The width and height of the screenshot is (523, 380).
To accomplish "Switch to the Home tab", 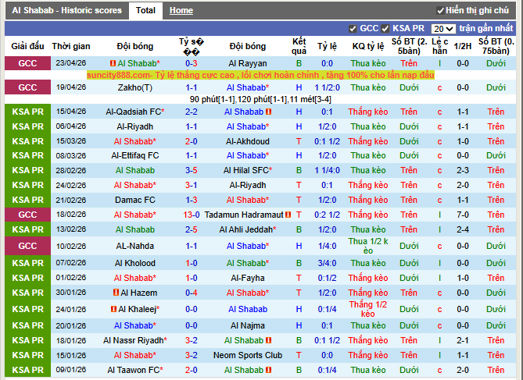I will [181, 10].
